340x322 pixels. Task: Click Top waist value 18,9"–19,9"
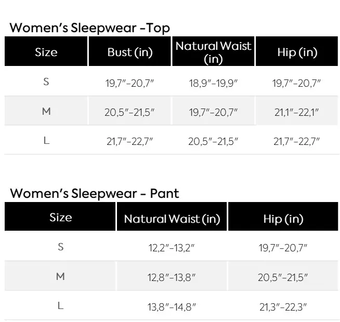[213, 83]
